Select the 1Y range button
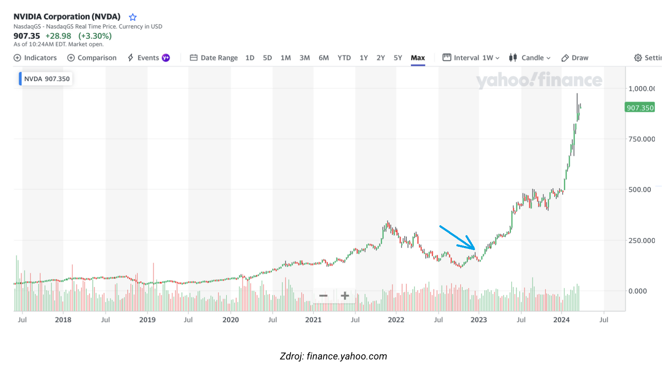This screenshot has width=669, height=376. 364,58
